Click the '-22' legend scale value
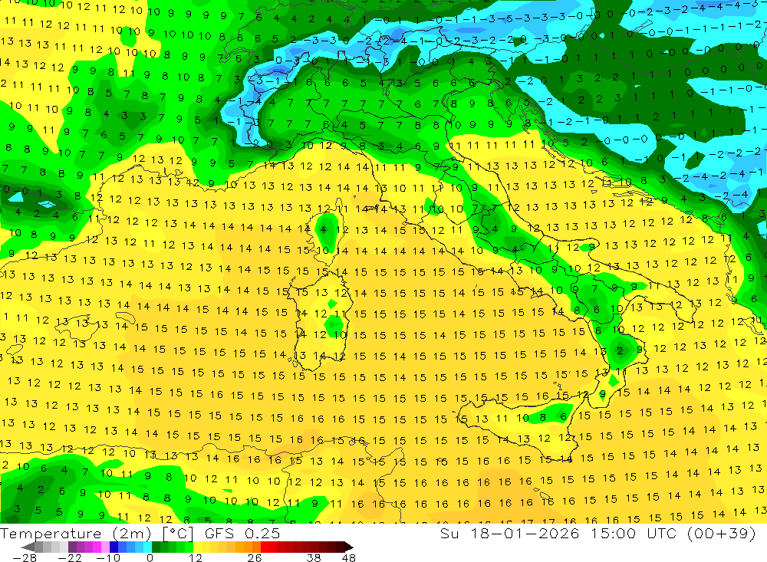The width and height of the screenshot is (767, 562). pyautogui.click(x=70, y=558)
